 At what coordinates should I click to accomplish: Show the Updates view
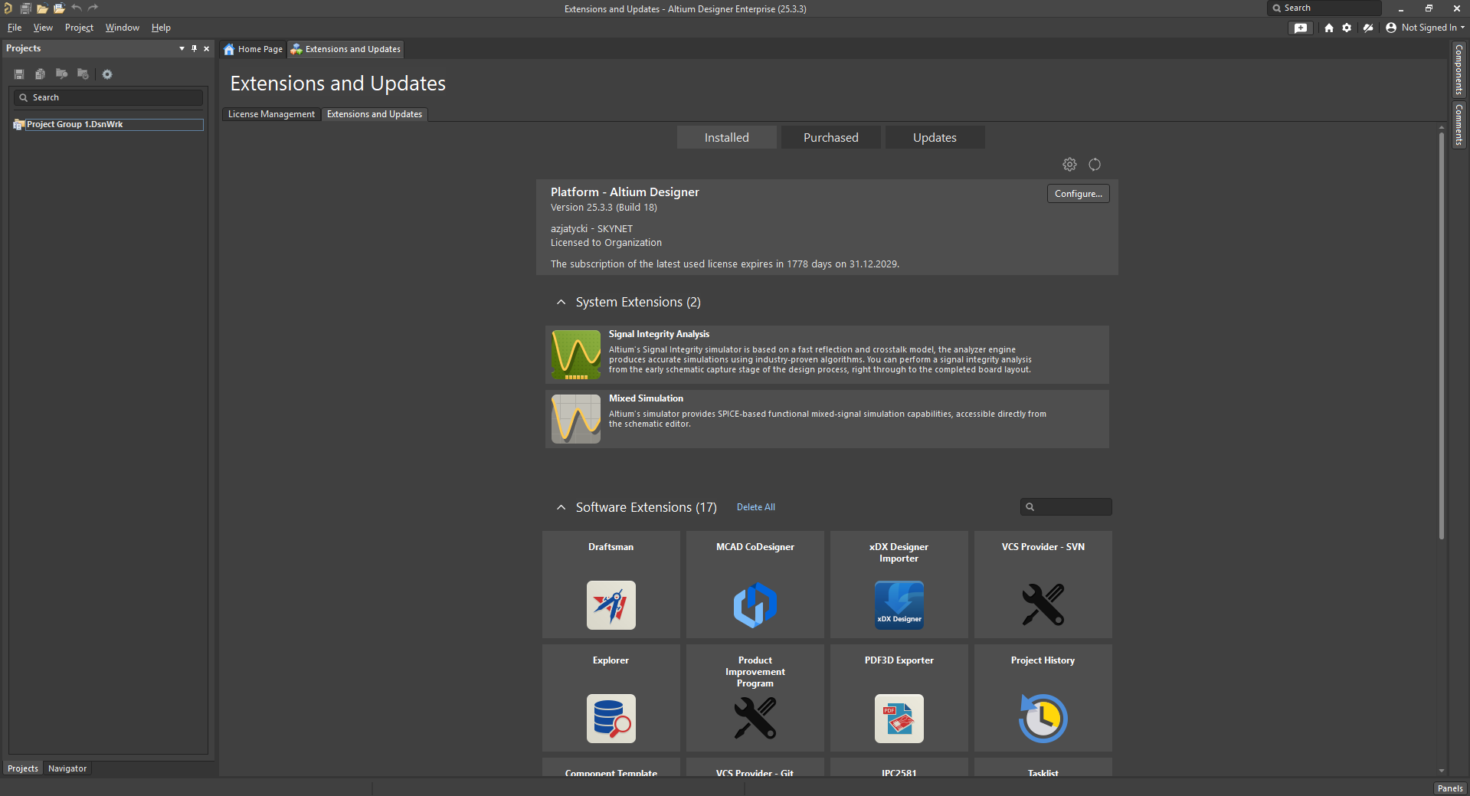click(x=935, y=138)
